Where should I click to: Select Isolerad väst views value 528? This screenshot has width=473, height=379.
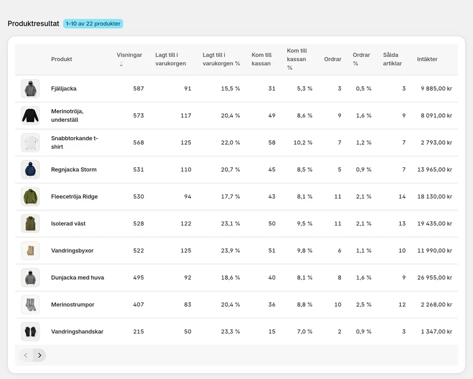point(138,224)
